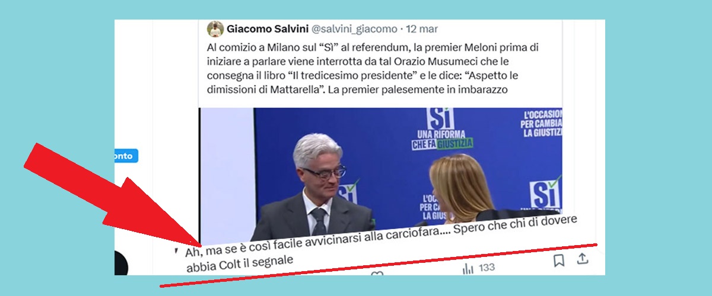
Task: Click the dark round avatar at bottom-left
Action: (121, 263)
